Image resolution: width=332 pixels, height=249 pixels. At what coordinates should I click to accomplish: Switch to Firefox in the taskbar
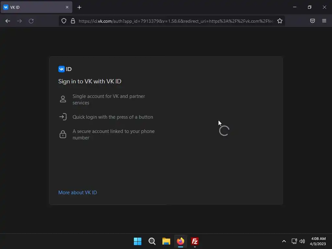point(180,241)
